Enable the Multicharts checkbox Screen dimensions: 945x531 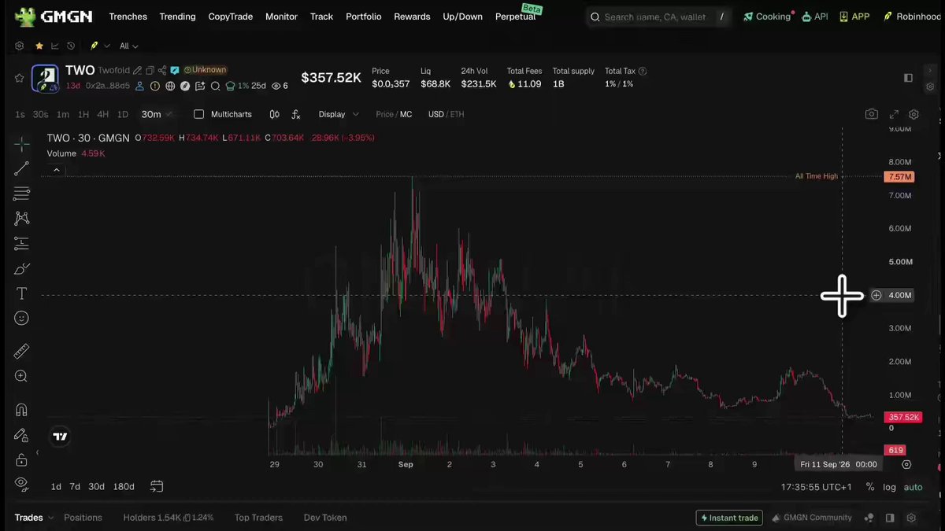(198, 114)
